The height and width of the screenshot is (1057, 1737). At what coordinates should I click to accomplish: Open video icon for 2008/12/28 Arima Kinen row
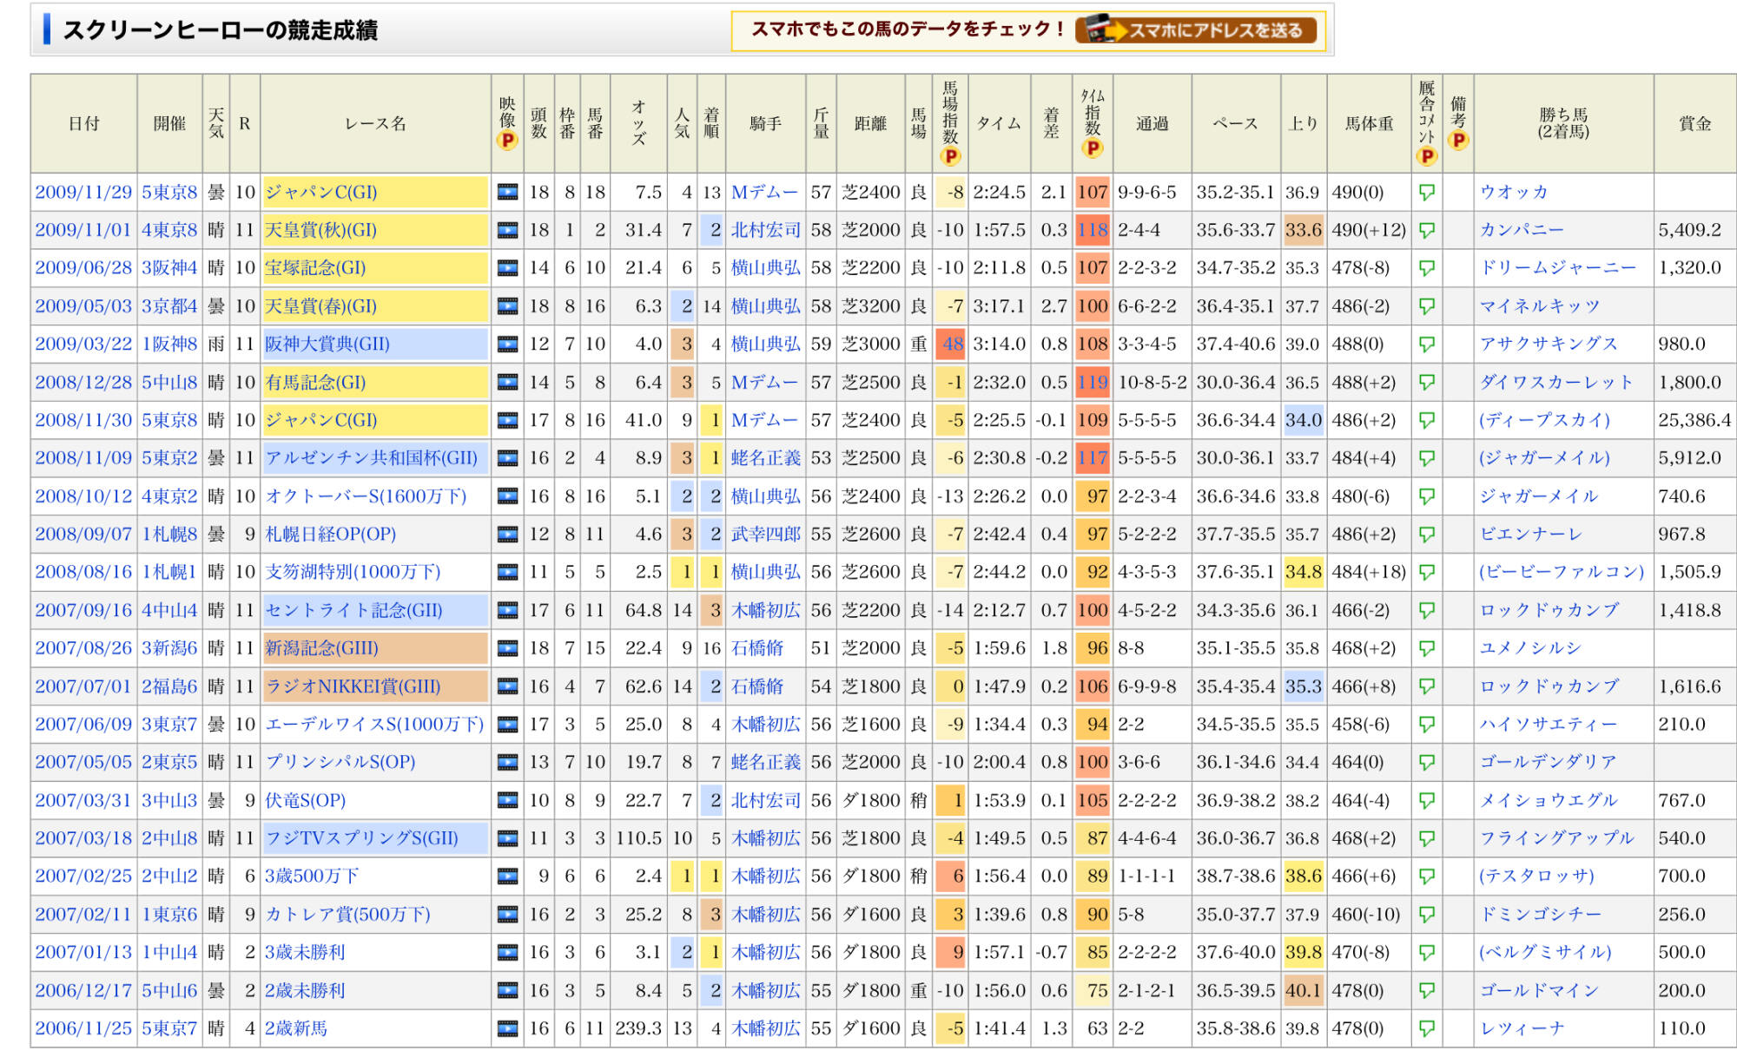(507, 383)
